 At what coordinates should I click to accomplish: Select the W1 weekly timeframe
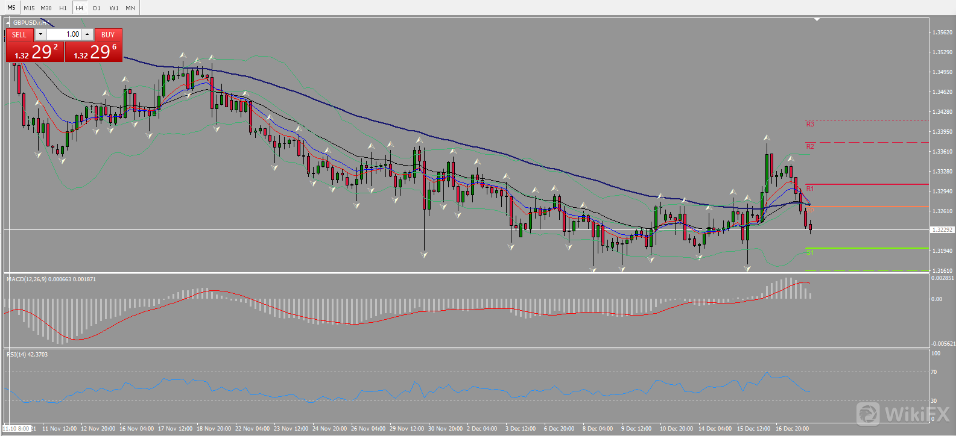point(113,8)
